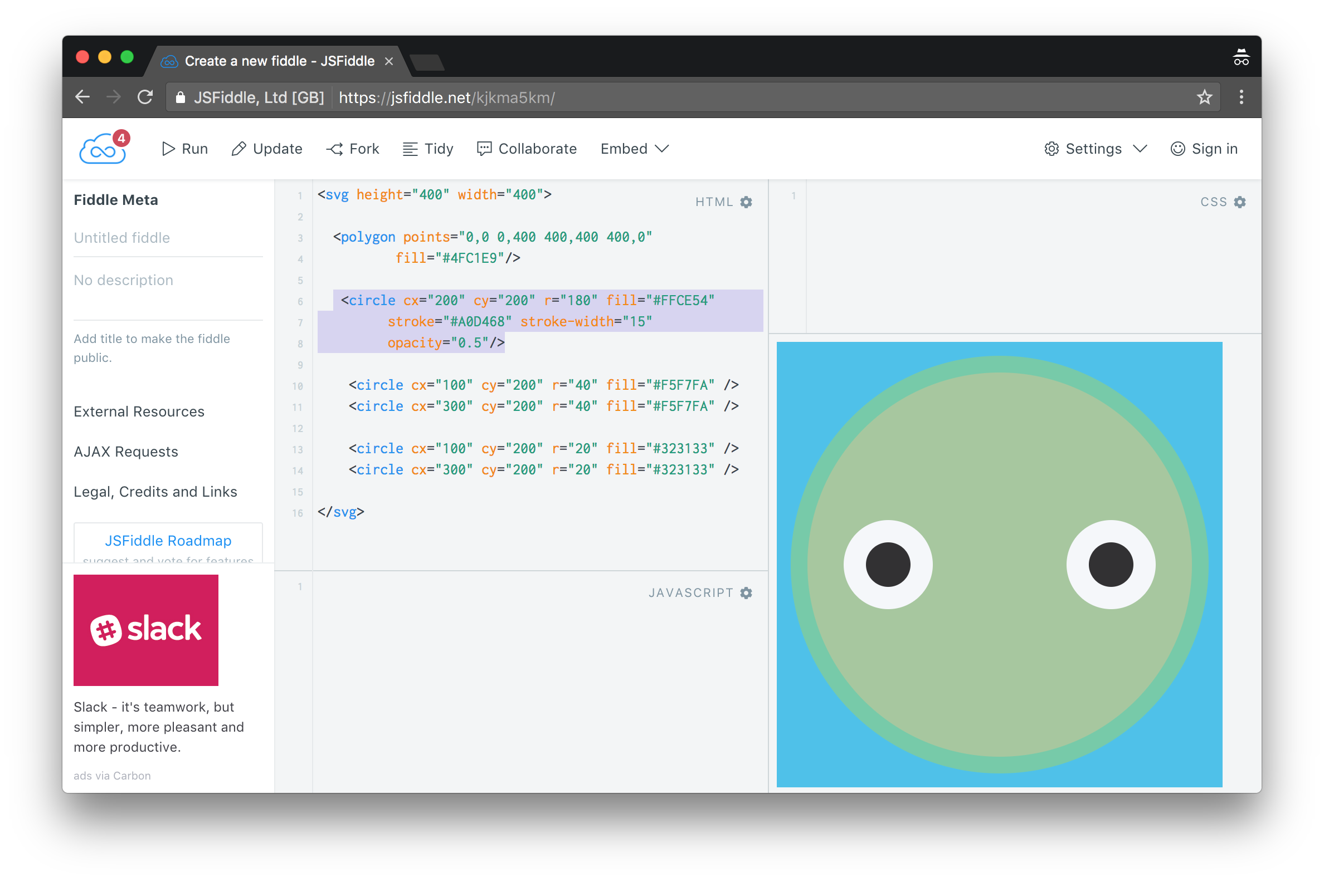Expand External Resources section
The image size is (1324, 882).
[139, 411]
